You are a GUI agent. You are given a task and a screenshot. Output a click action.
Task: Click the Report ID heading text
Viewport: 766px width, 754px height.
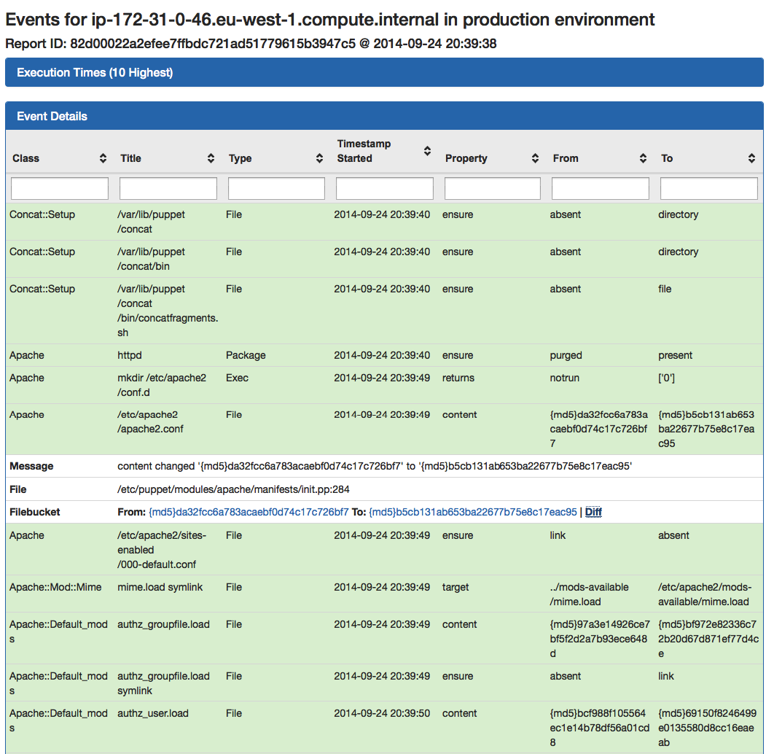tap(251, 44)
